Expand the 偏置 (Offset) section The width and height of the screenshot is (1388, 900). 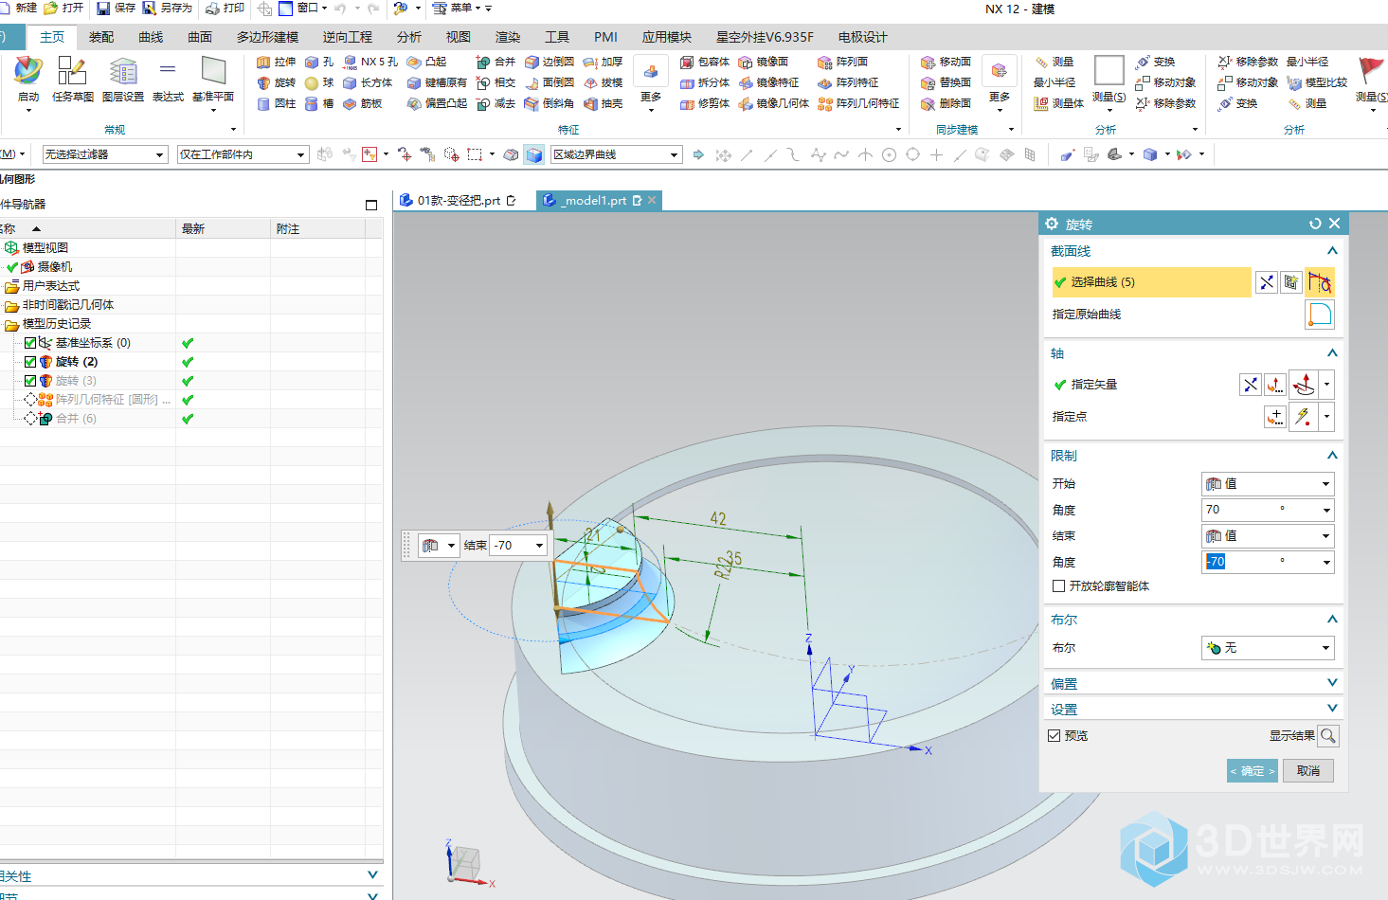click(x=1194, y=683)
